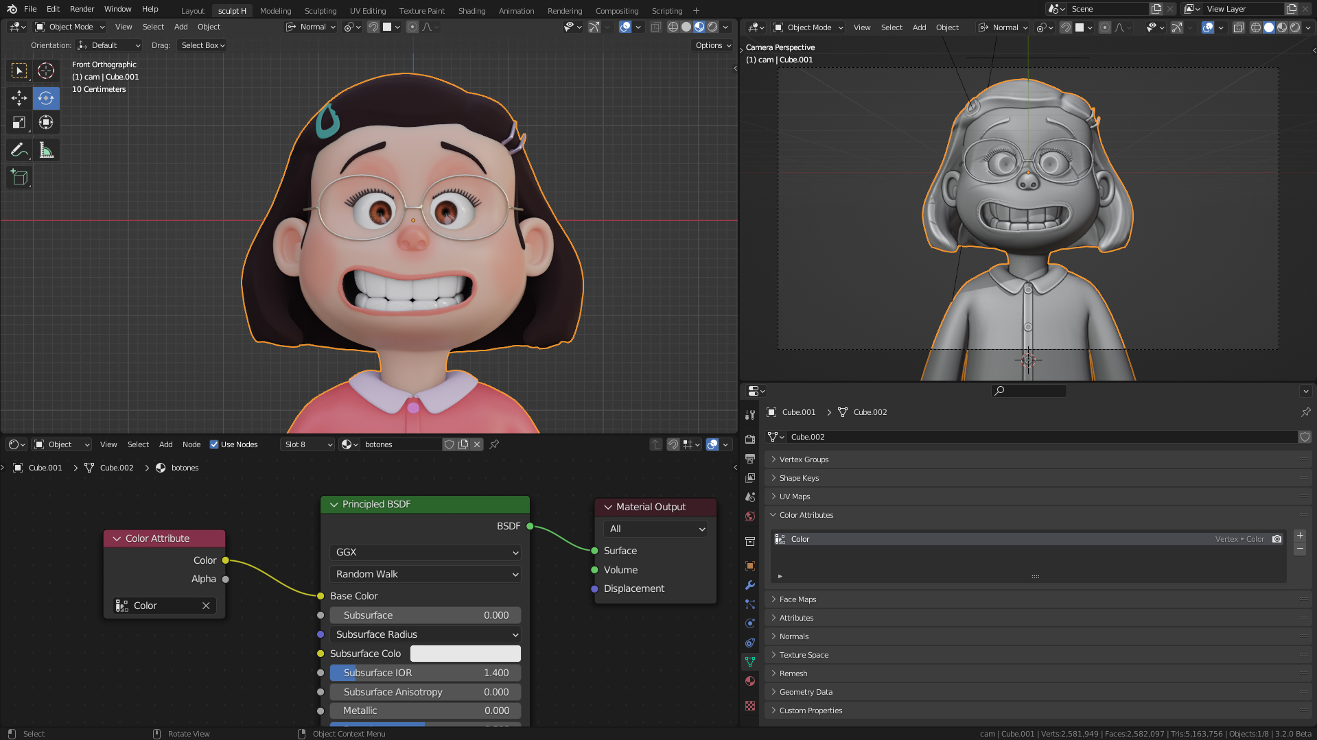
Task: Add a new color attribute with plus button
Action: pyautogui.click(x=1300, y=536)
